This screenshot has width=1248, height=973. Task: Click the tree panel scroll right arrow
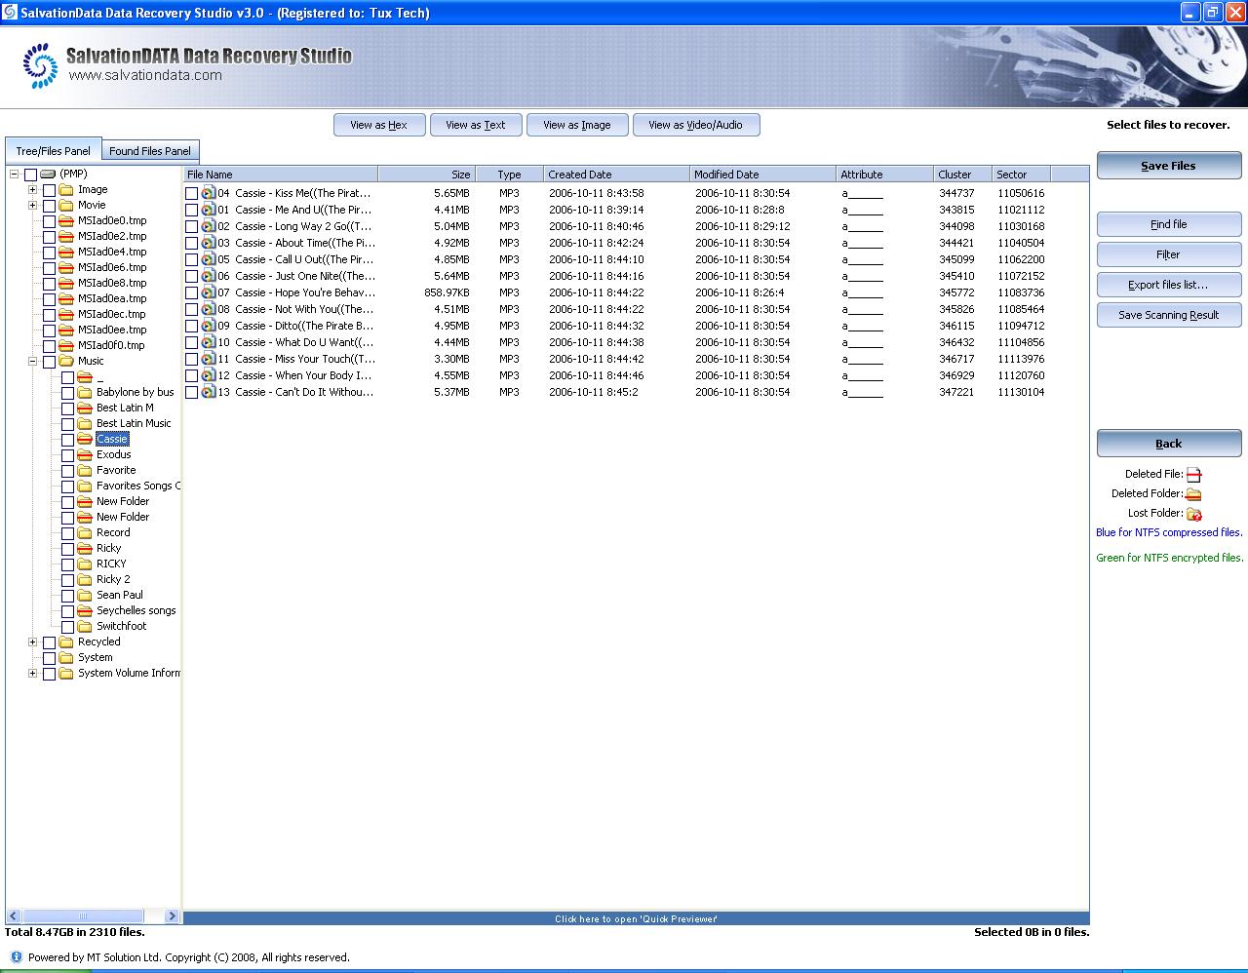pos(172,916)
